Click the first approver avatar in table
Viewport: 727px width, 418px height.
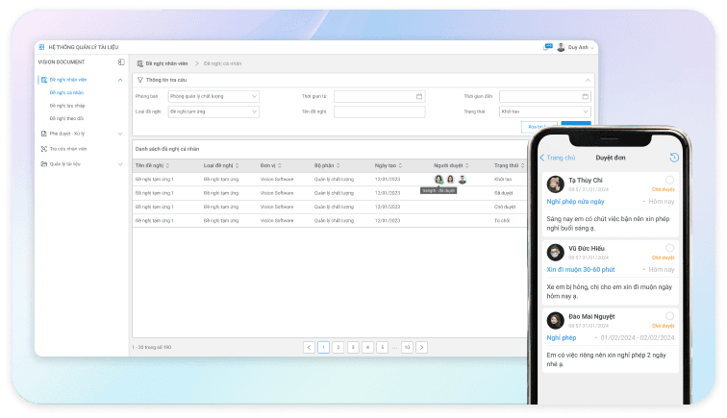(439, 179)
